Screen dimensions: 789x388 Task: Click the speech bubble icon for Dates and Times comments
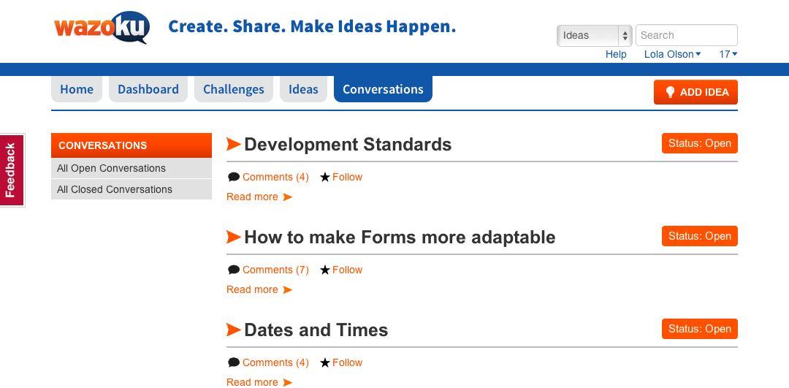234,362
